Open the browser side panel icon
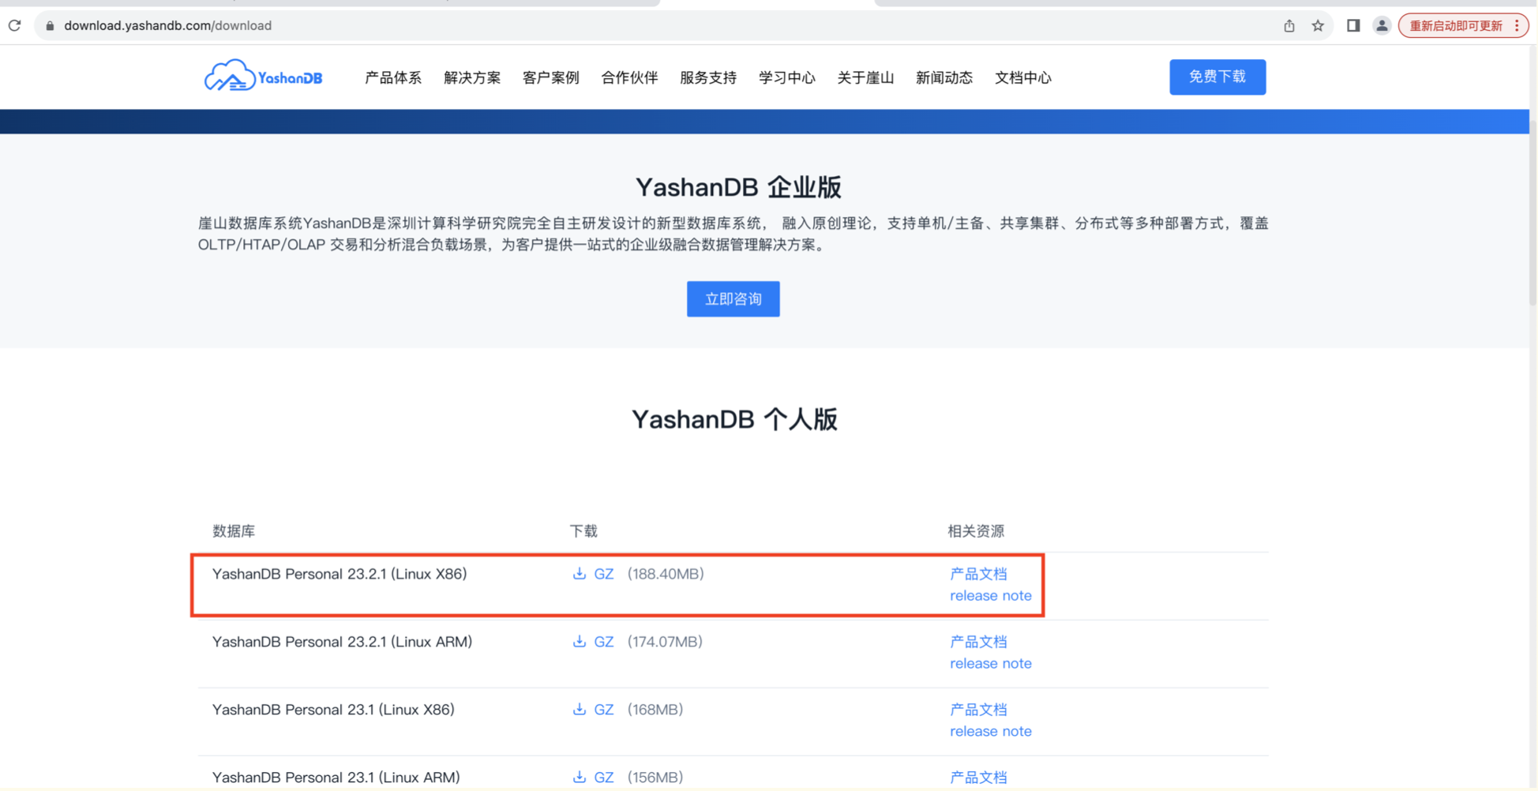The width and height of the screenshot is (1538, 791). 1353,25
